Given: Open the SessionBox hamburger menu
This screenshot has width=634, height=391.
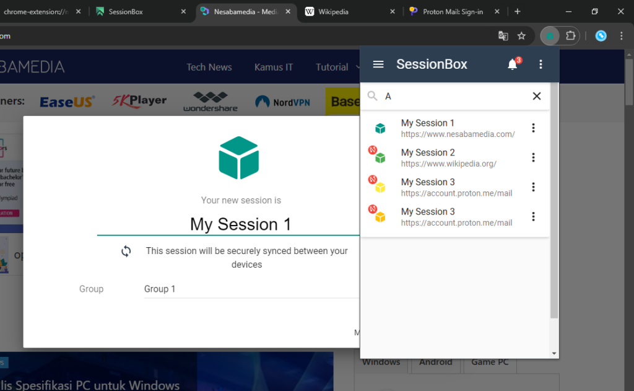Looking at the screenshot, I should pos(378,64).
